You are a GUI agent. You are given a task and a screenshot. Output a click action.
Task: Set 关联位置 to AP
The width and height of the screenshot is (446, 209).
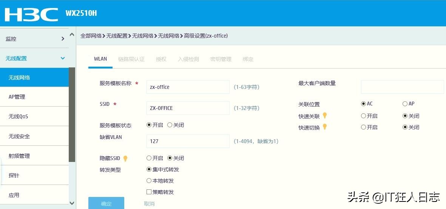coord(405,104)
